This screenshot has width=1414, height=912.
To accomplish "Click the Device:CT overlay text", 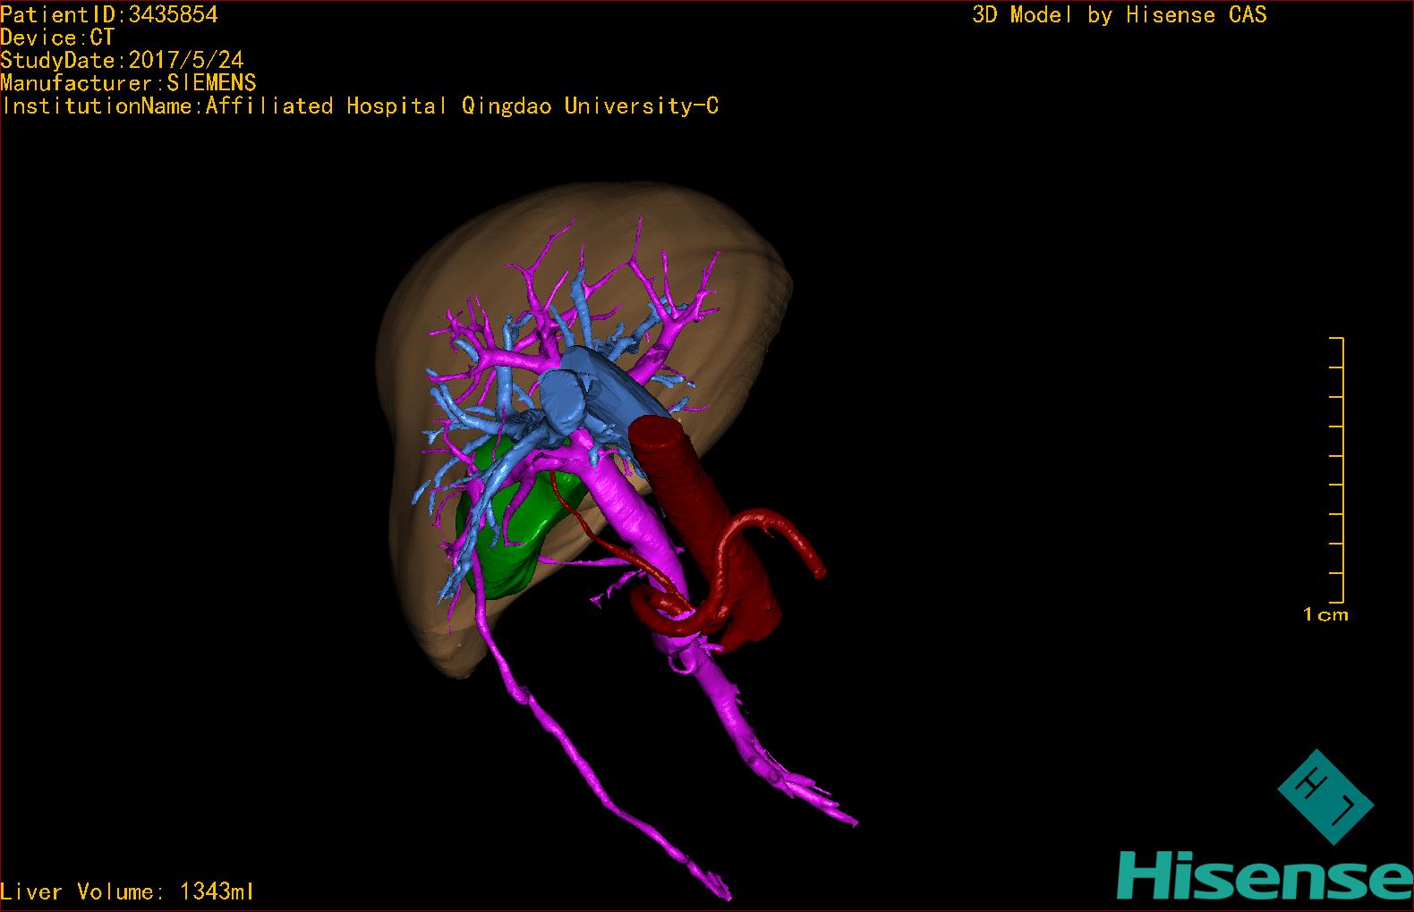I will tap(57, 38).
